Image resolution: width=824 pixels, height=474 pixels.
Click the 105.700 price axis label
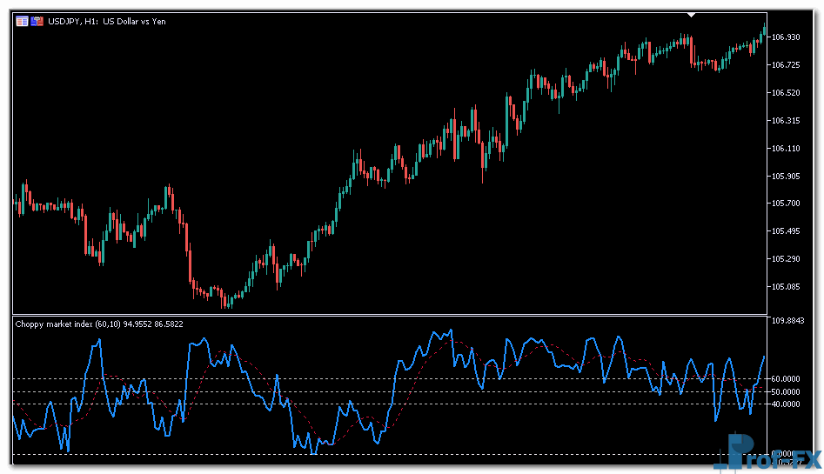(x=785, y=204)
